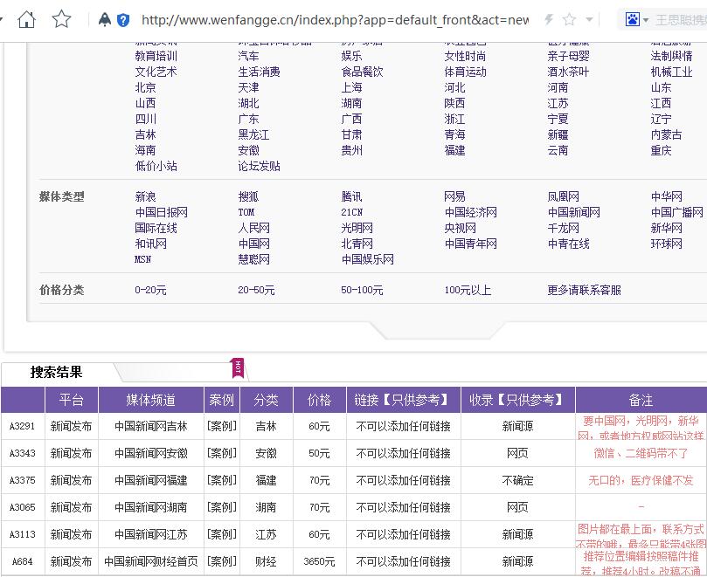Select the 内蒙古 region link
707x577 pixels.
click(x=666, y=134)
